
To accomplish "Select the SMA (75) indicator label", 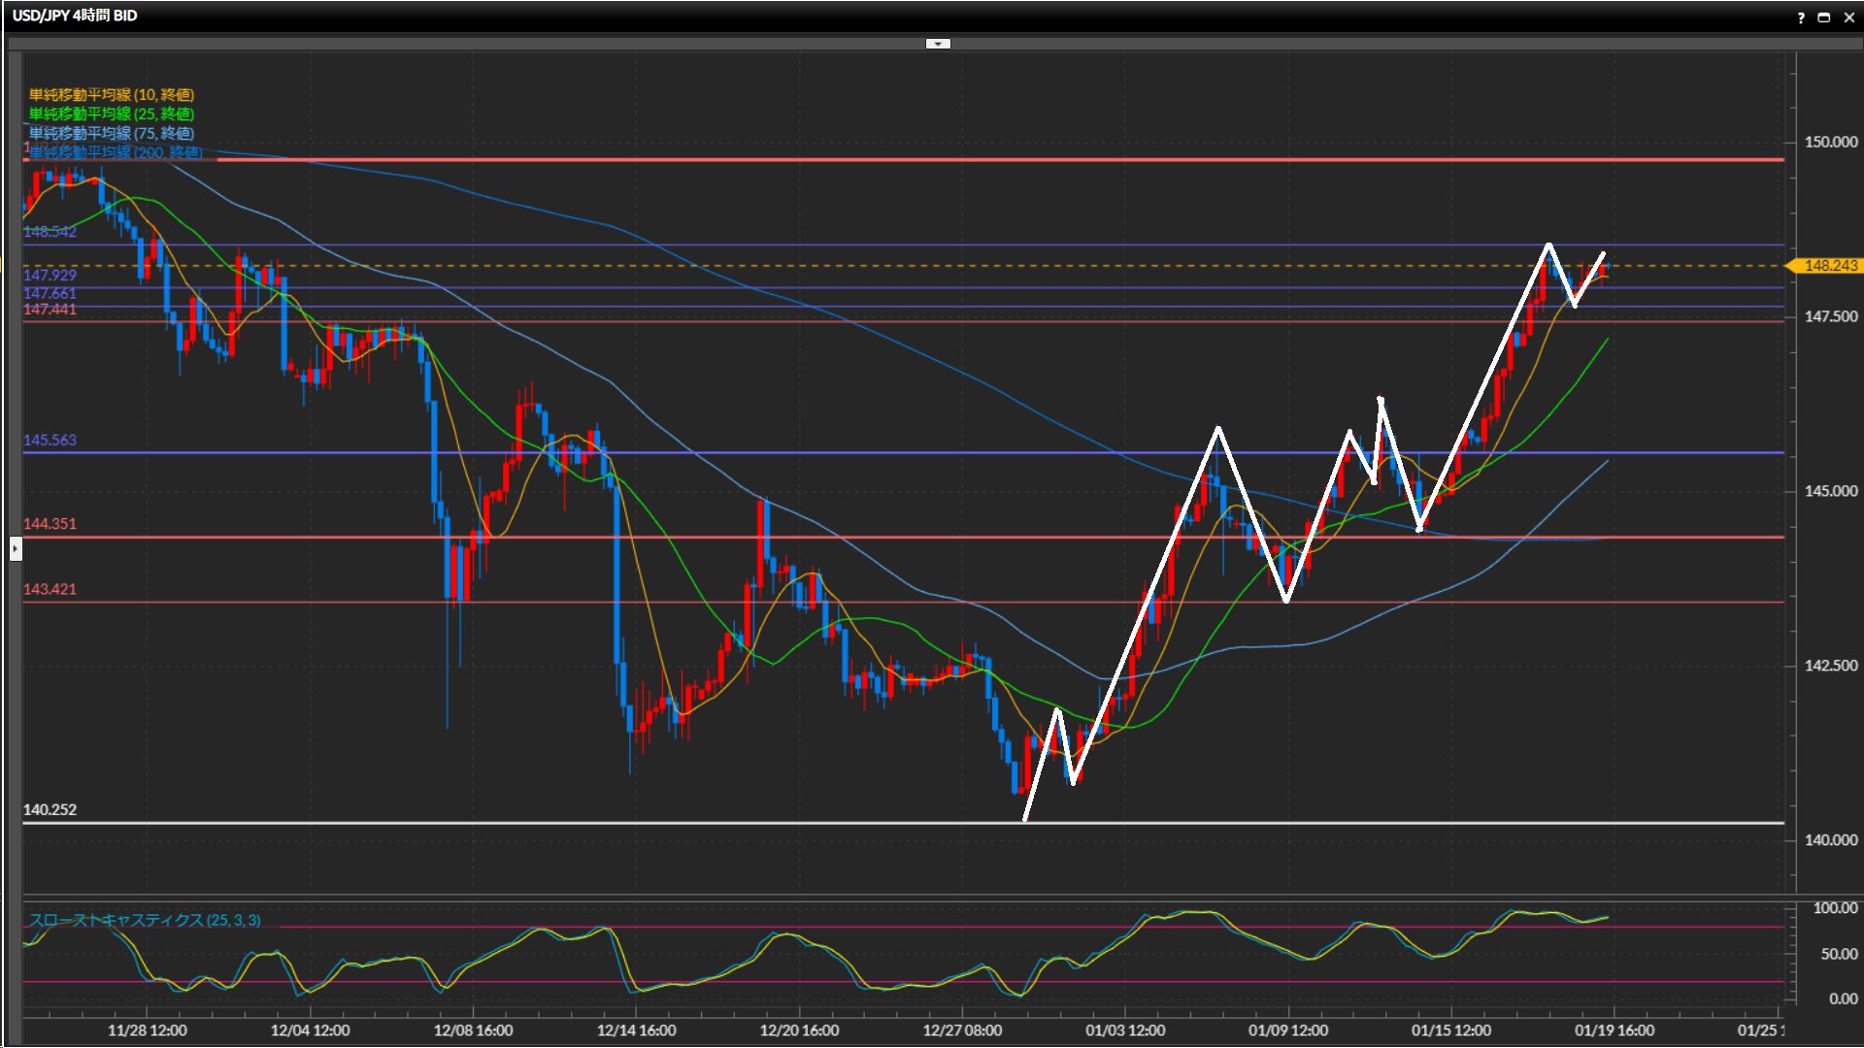I will (111, 133).
